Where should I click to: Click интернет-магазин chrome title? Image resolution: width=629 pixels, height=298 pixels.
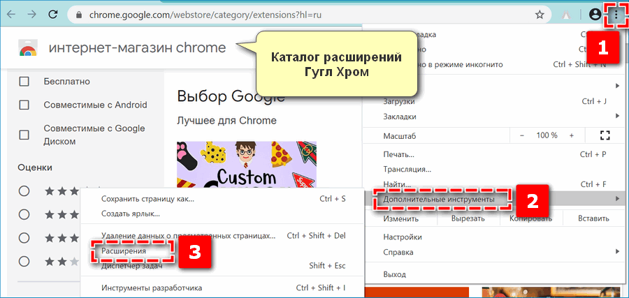pyautogui.click(x=137, y=48)
